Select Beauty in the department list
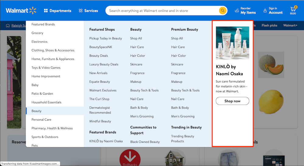The width and height of the screenshot is (304, 166). coord(36,111)
